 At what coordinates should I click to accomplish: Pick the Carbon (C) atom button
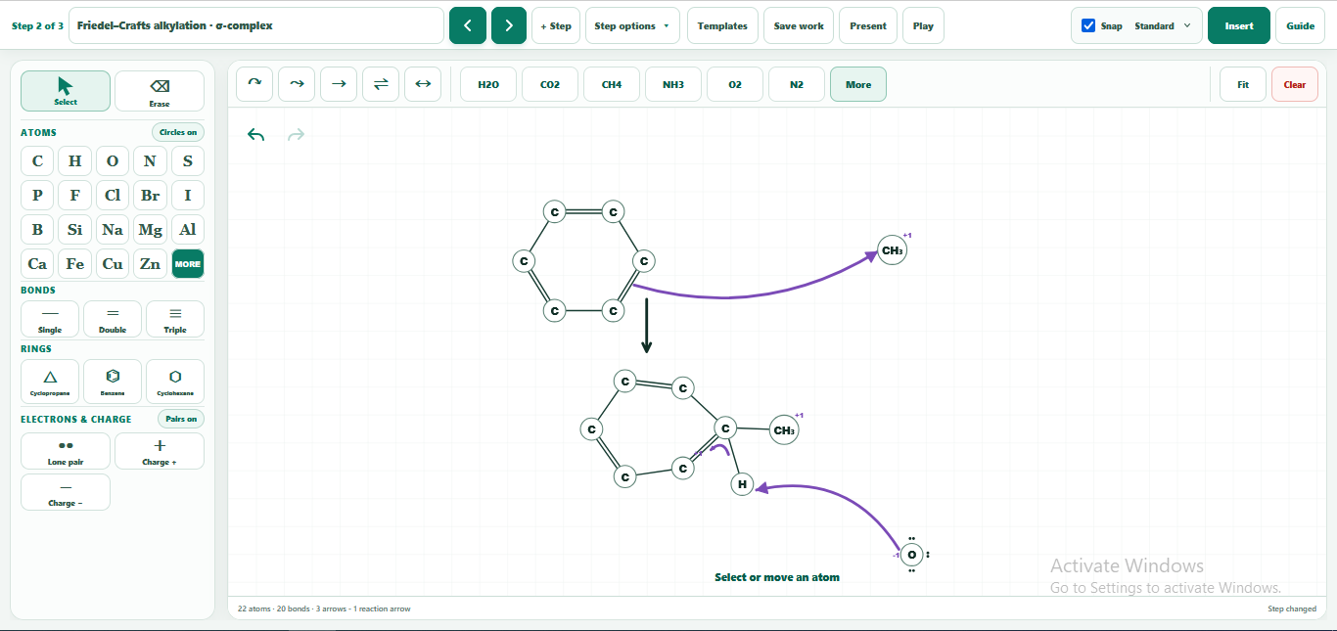(37, 161)
